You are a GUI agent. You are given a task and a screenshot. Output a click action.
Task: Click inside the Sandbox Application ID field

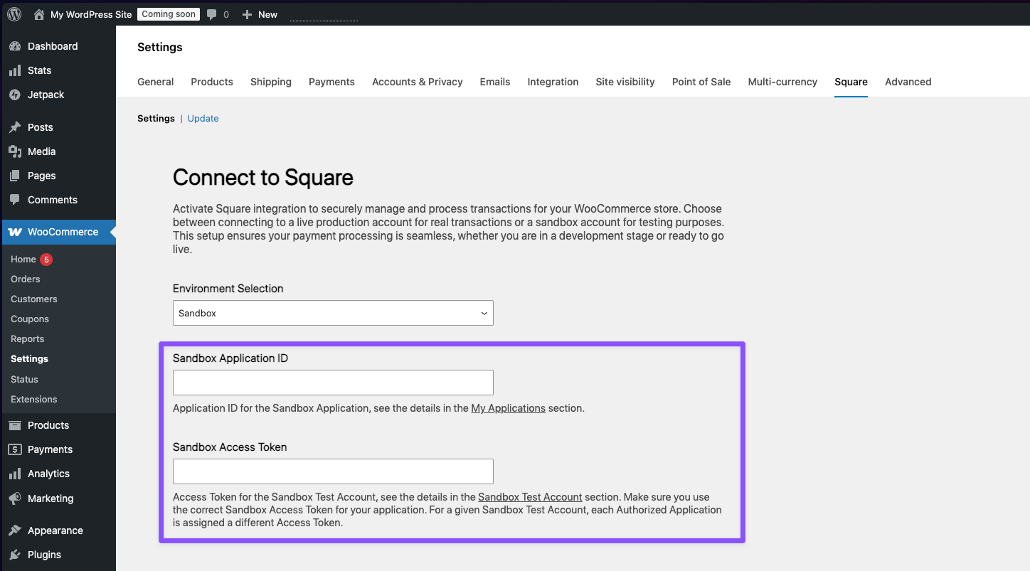(333, 383)
